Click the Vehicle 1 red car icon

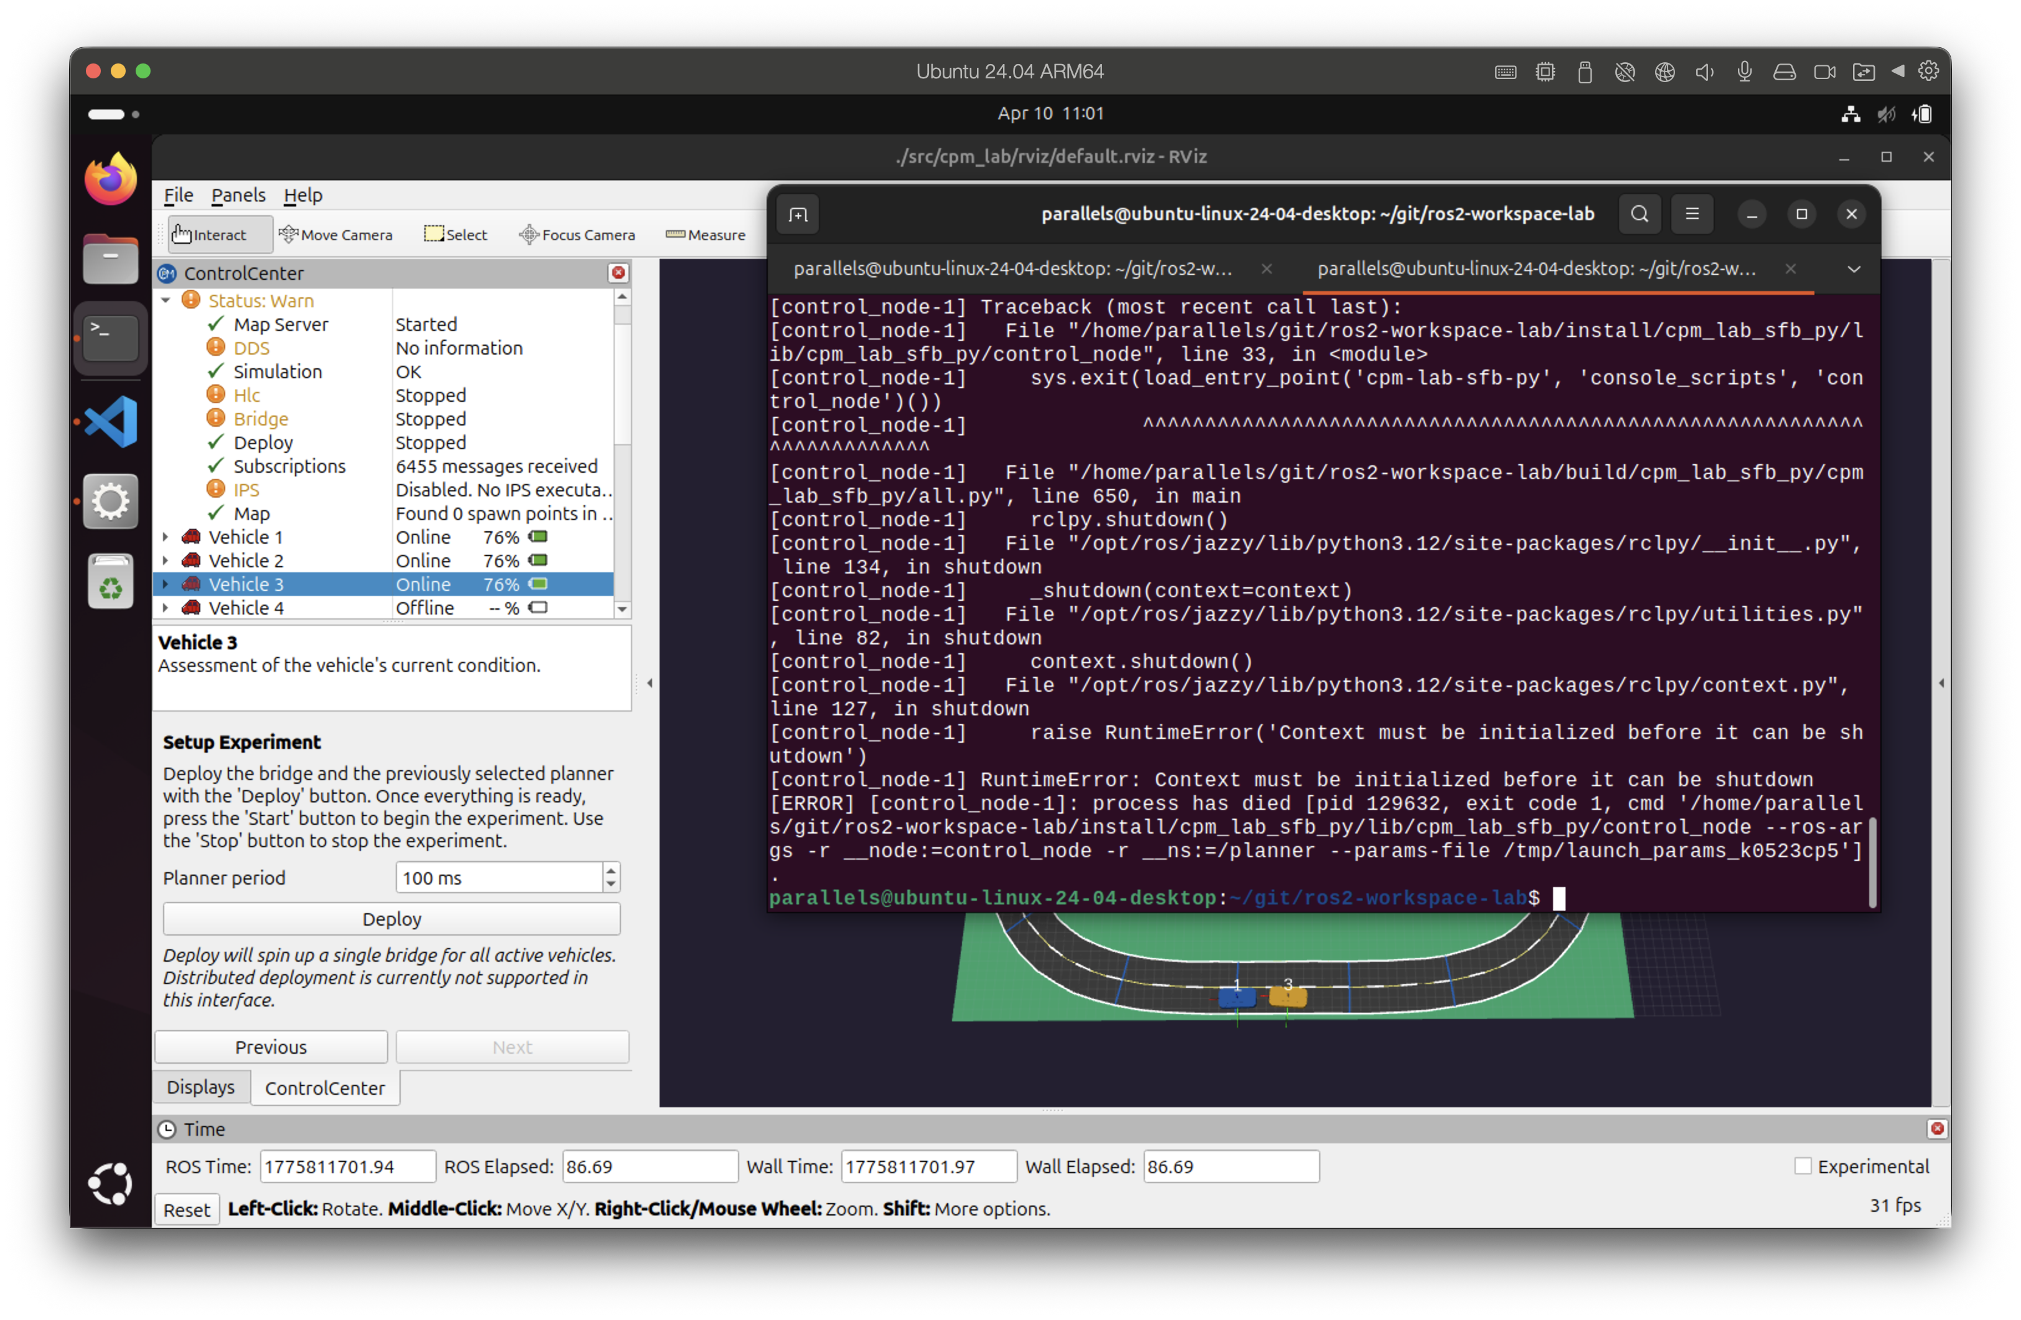point(192,537)
